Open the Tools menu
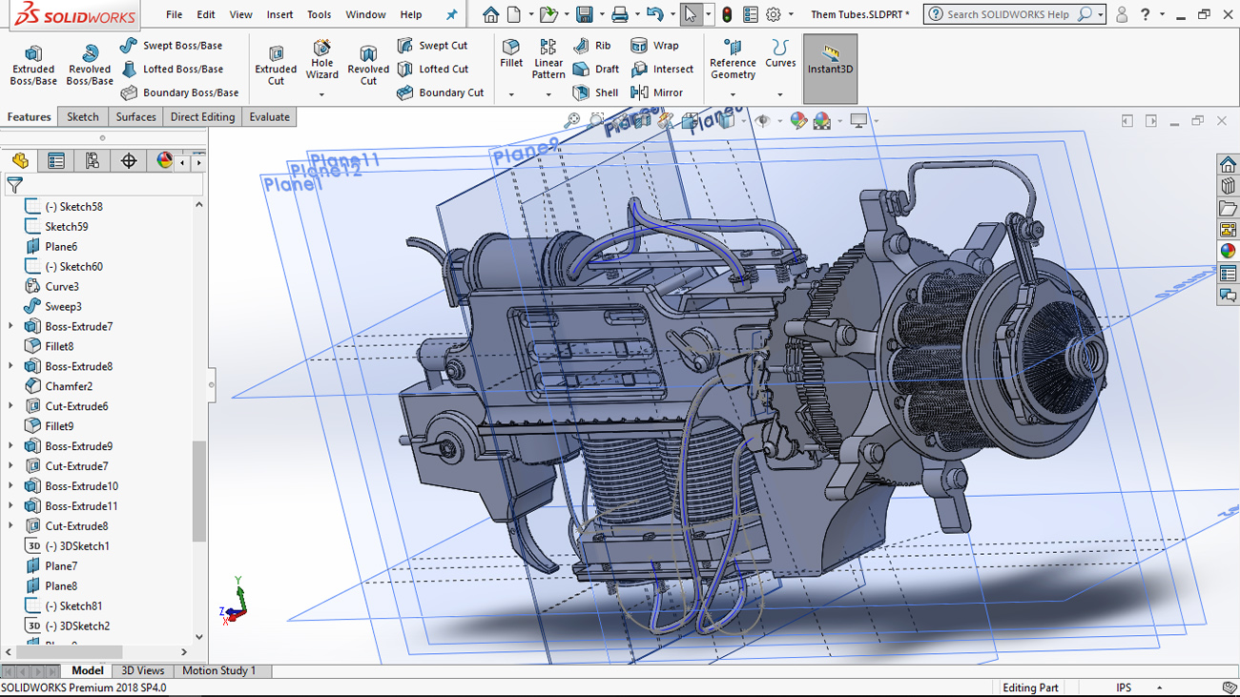 tap(319, 14)
